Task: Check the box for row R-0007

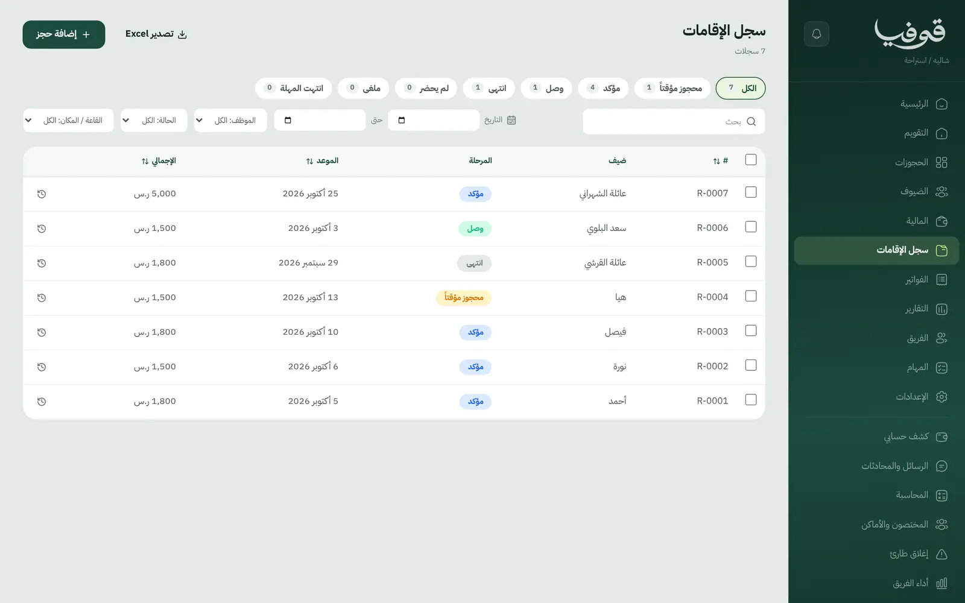Action: 751,192
